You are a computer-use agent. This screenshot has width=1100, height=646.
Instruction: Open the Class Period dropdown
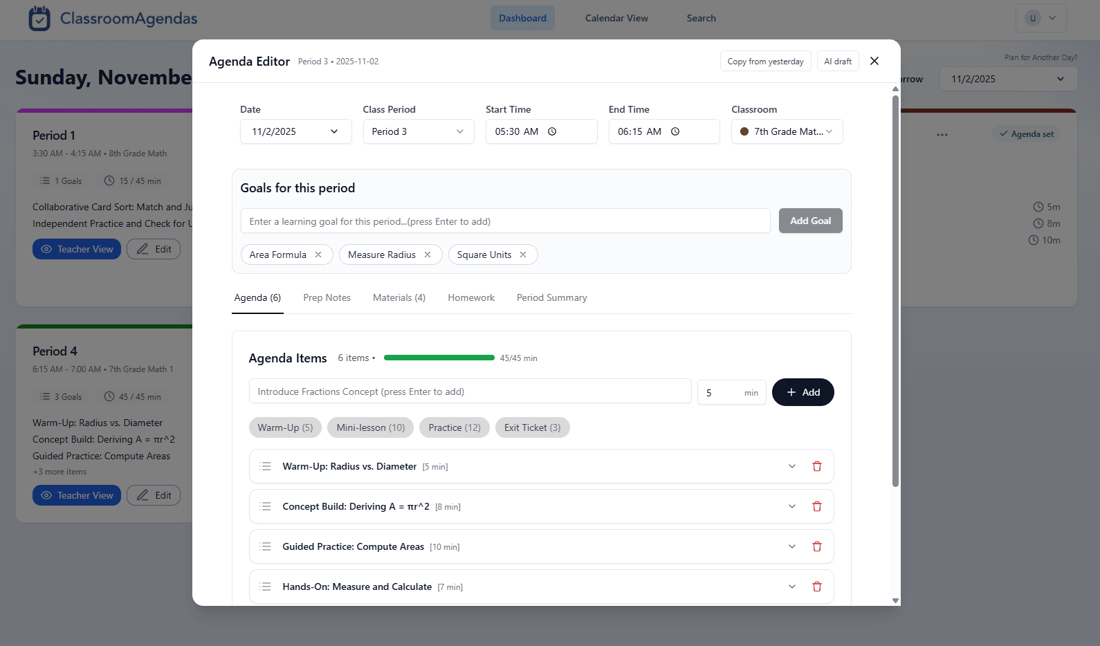click(x=419, y=131)
